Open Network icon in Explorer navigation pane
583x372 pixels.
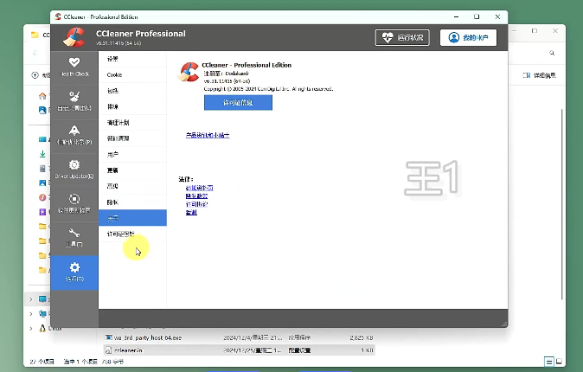coord(42,313)
